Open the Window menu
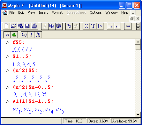Screen dimensions: 142x125 click(x=111, y=12)
